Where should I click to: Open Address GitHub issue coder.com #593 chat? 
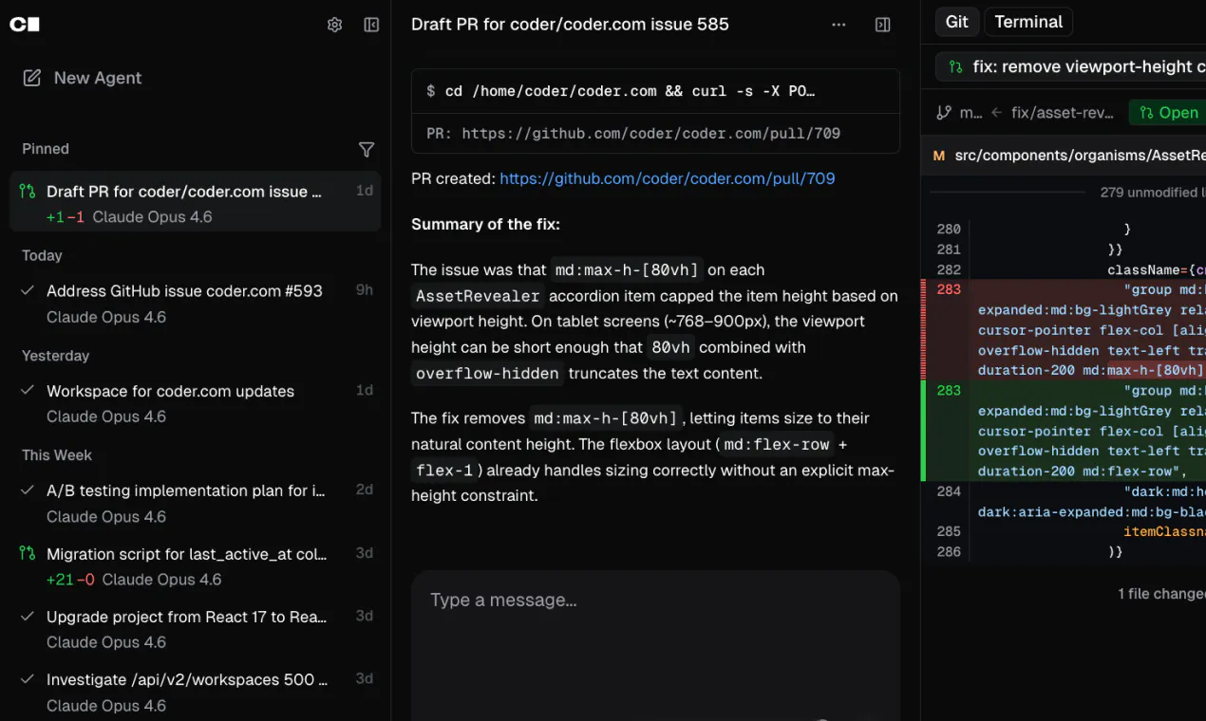(x=195, y=304)
